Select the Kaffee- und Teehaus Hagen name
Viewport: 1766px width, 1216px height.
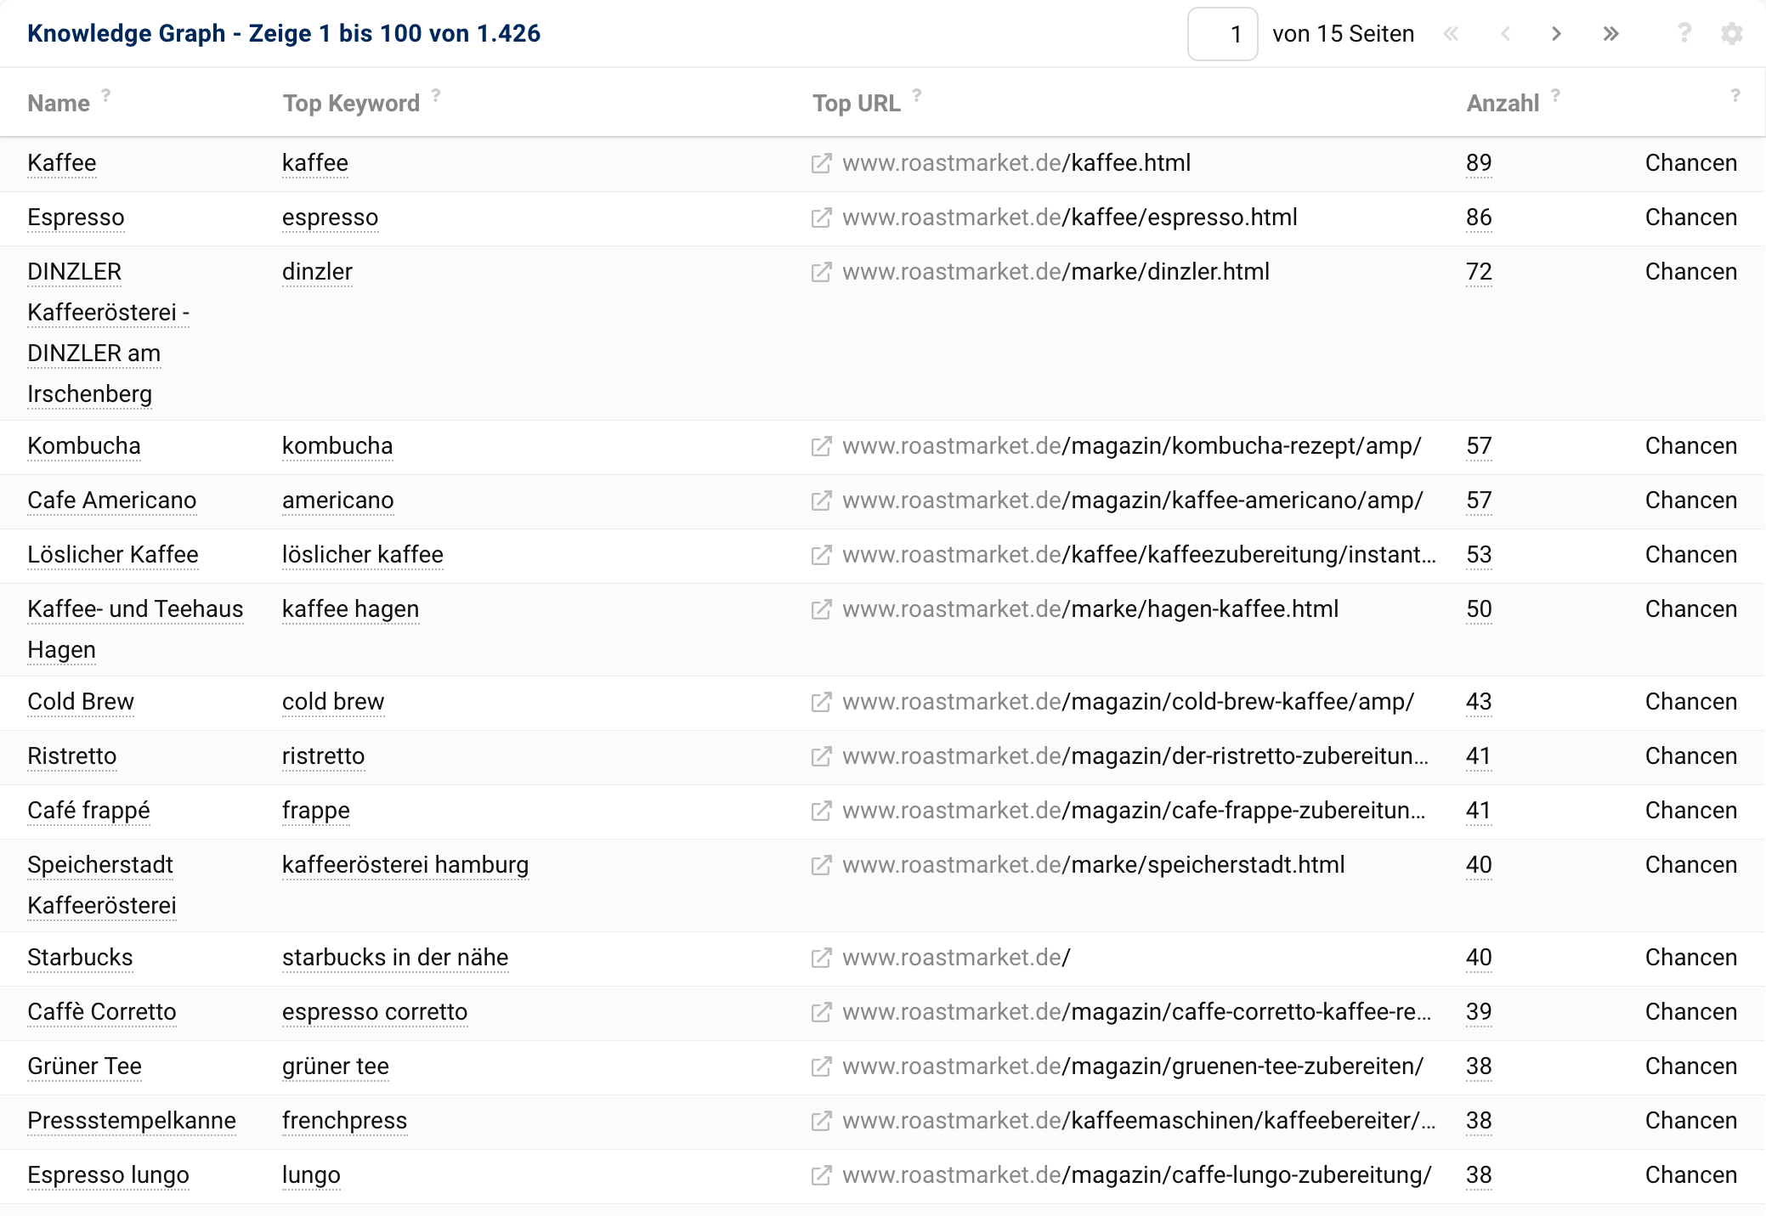(135, 630)
